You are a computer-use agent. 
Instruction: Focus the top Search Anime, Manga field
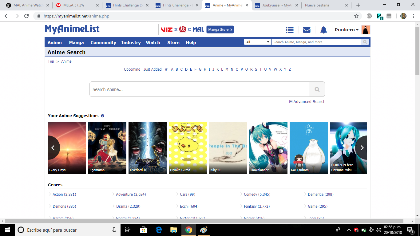coord(316,42)
